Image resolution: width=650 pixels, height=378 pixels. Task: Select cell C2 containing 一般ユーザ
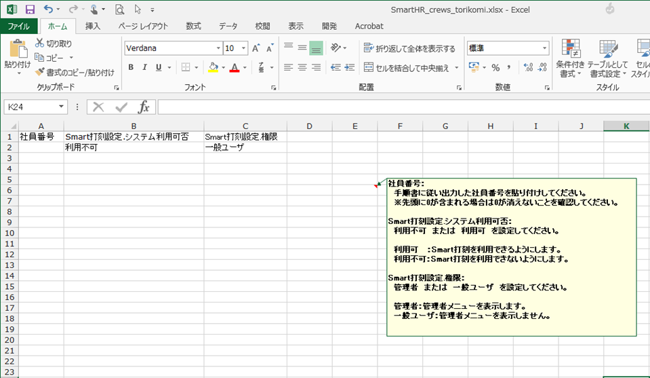click(x=245, y=147)
